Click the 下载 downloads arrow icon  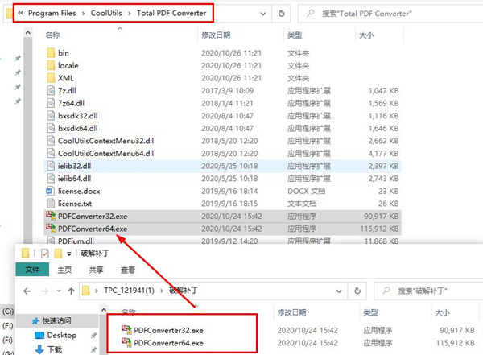tap(39, 349)
